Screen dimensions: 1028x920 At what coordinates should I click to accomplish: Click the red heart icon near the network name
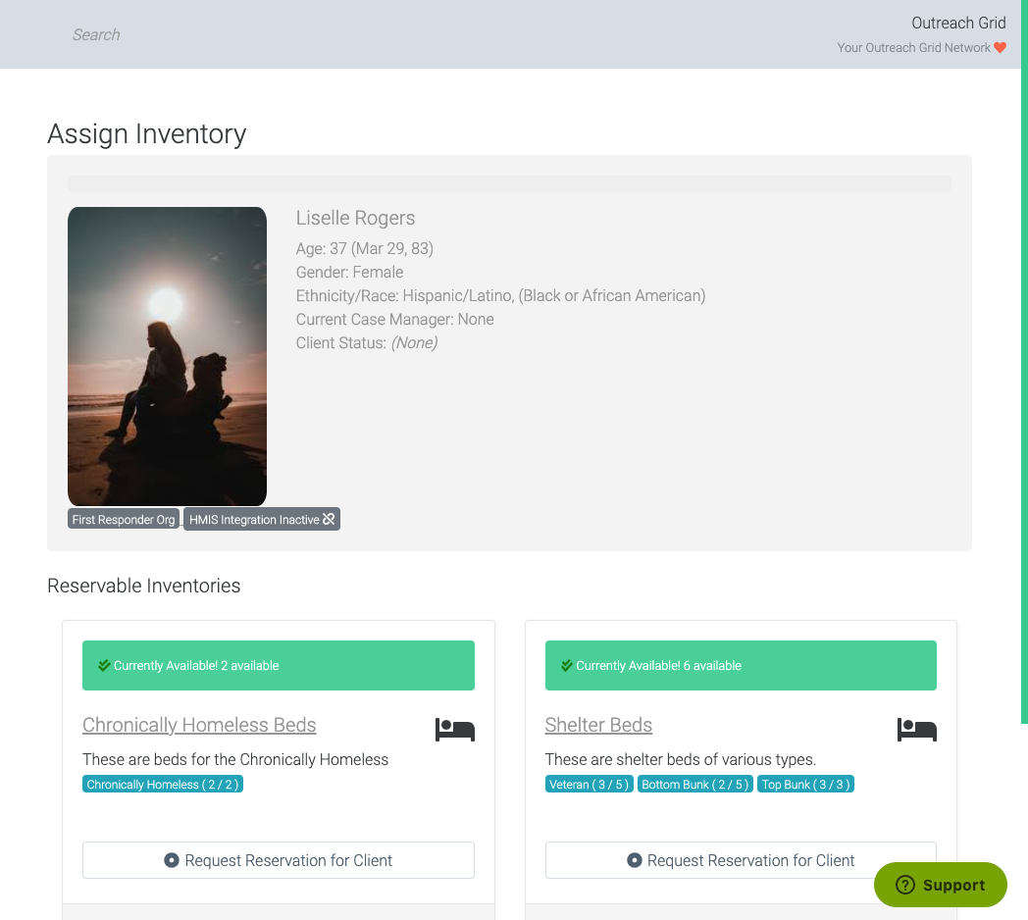point(1000,47)
